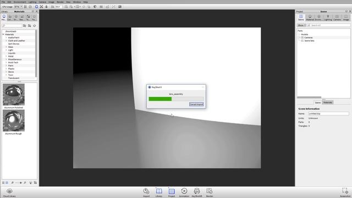The width and height of the screenshot is (352, 198).
Task: Switch to Image tab in Project panel
Action: click(346, 18)
